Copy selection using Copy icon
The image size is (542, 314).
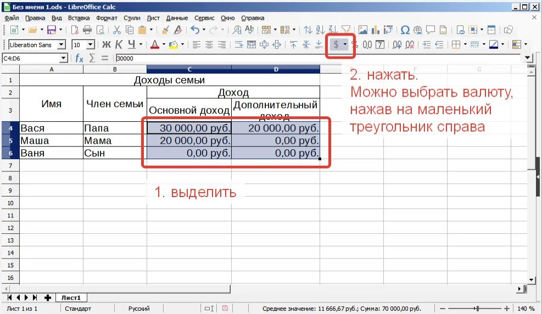[x=129, y=30]
